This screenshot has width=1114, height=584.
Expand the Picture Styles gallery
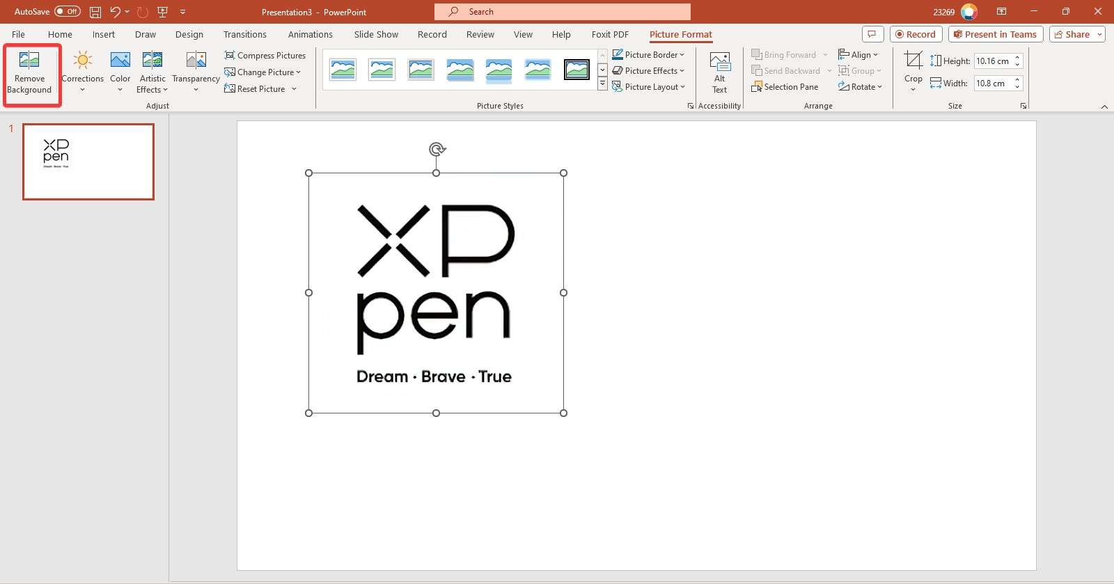pos(602,85)
